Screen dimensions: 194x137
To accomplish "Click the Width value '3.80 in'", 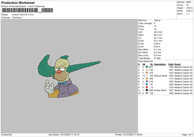I will click(189, 11).
